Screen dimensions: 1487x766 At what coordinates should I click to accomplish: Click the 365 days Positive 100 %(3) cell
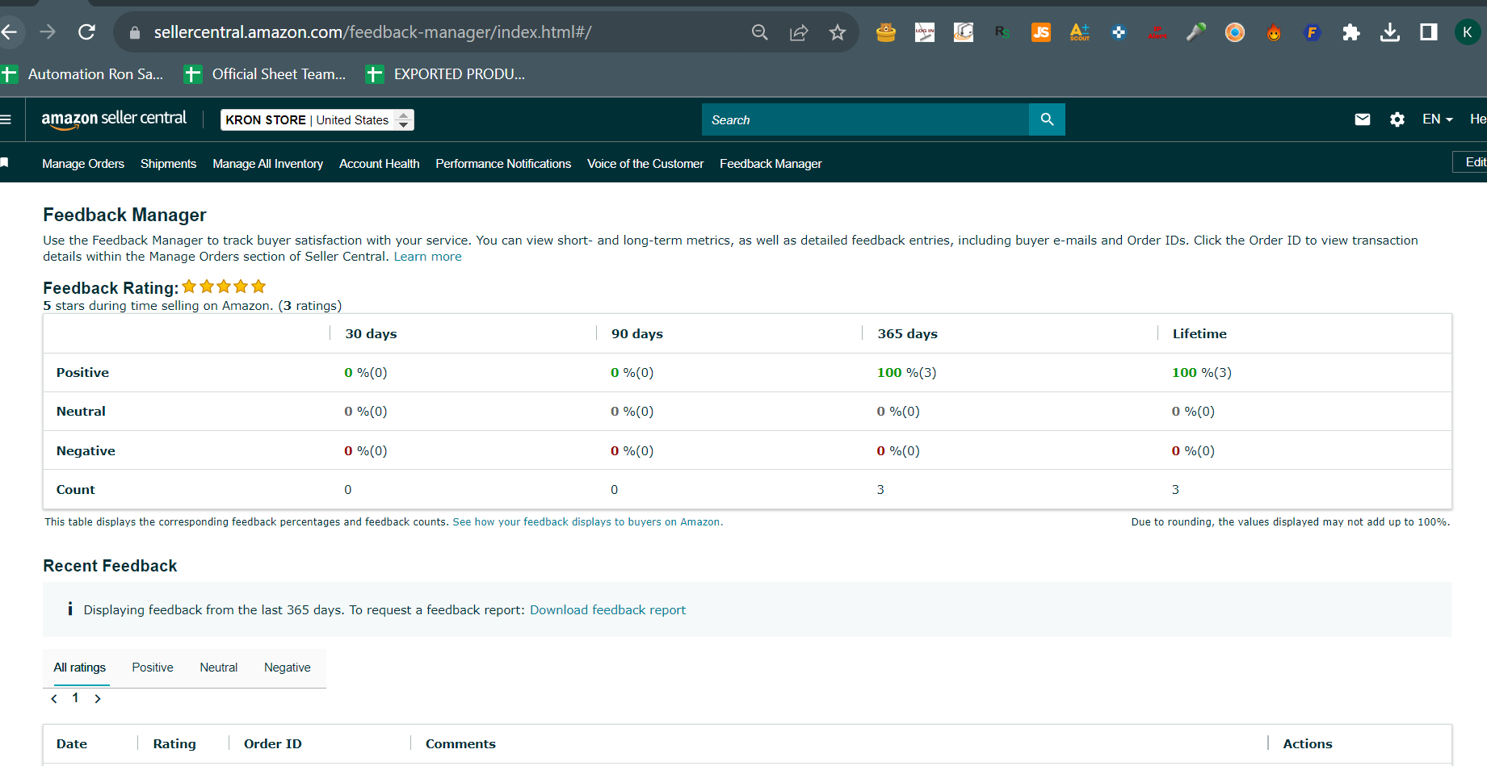tap(907, 373)
